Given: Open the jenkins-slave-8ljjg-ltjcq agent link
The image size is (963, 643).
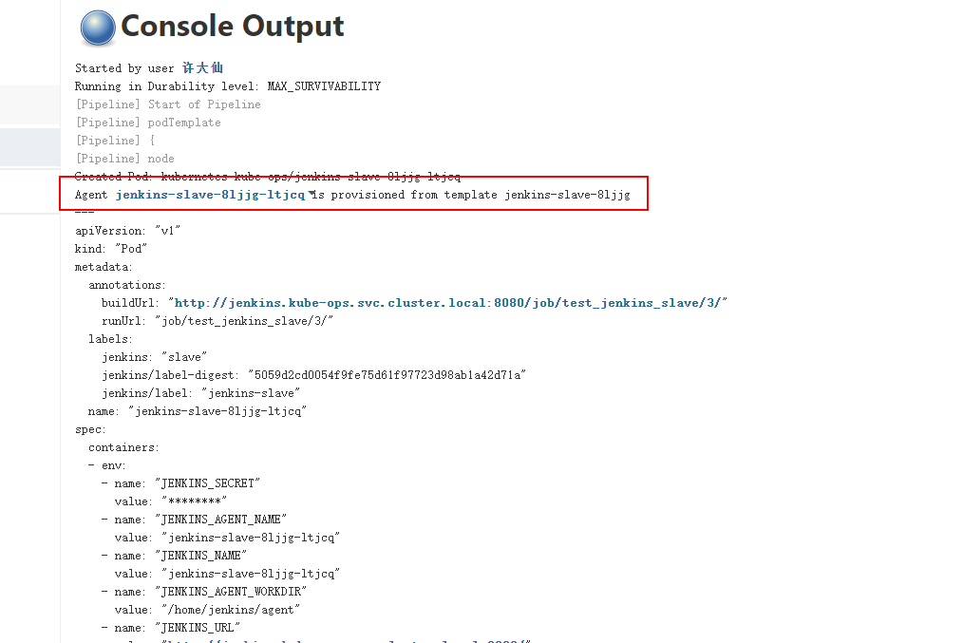Looking at the screenshot, I should pyautogui.click(x=210, y=195).
